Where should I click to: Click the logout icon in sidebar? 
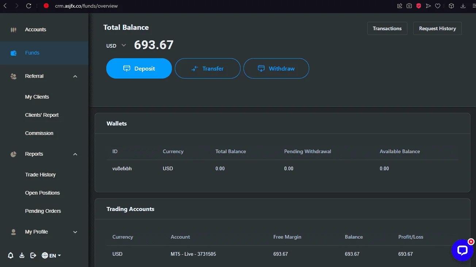[33, 255]
